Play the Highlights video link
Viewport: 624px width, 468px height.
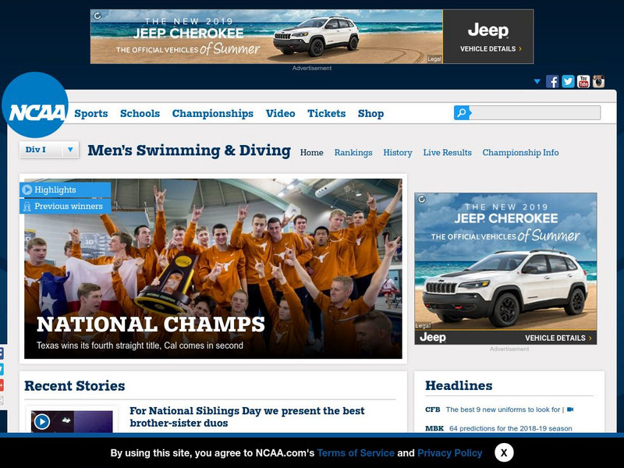pyautogui.click(x=66, y=190)
